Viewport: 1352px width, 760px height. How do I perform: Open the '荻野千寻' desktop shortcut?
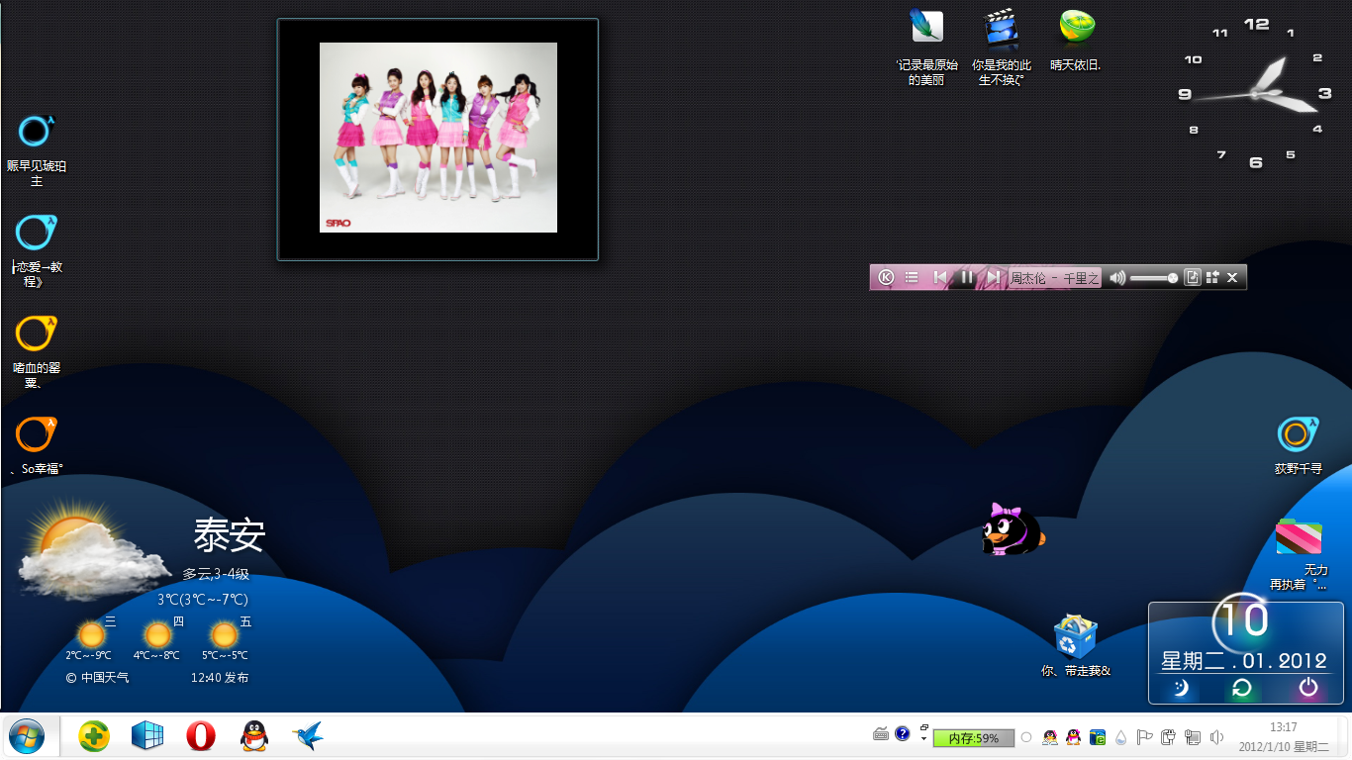pyautogui.click(x=1298, y=445)
